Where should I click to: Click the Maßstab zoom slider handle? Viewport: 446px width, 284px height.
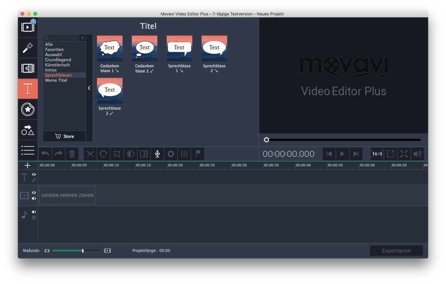pyautogui.click(x=83, y=251)
